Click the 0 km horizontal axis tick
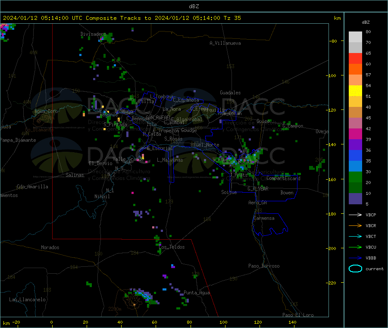 pos(51,322)
